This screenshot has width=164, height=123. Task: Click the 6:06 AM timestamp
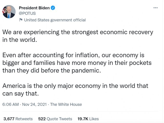pos(11,104)
